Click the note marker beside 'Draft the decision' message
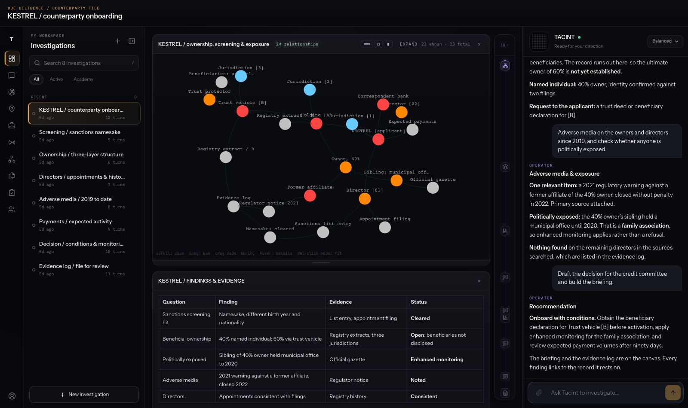The width and height of the screenshot is (688, 408). (x=505, y=277)
